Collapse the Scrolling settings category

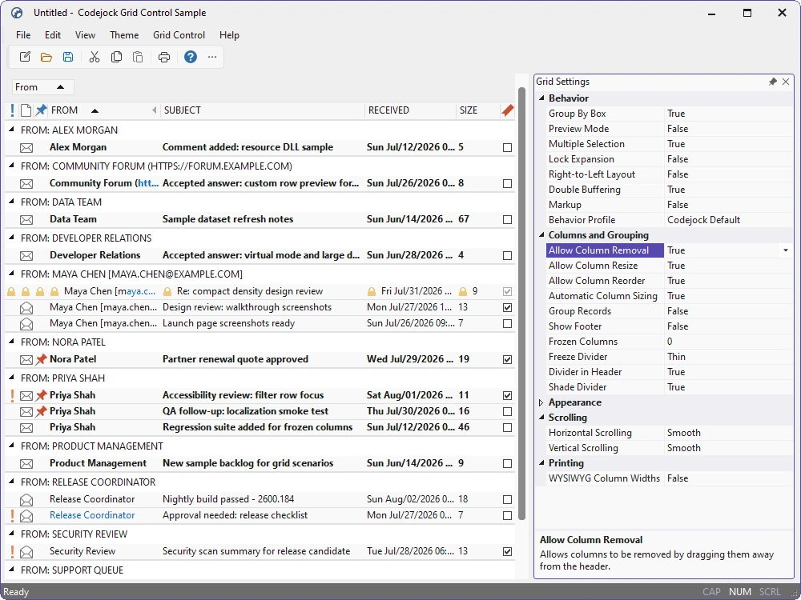click(x=541, y=418)
